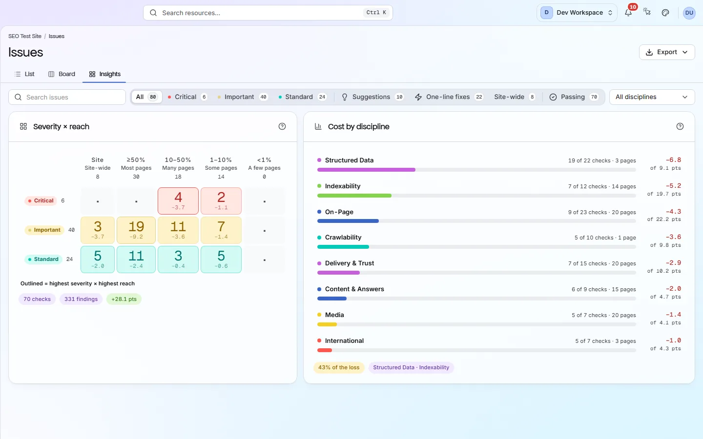Toggle the Site-wide filter
The height and width of the screenshot is (439, 703).
point(515,97)
